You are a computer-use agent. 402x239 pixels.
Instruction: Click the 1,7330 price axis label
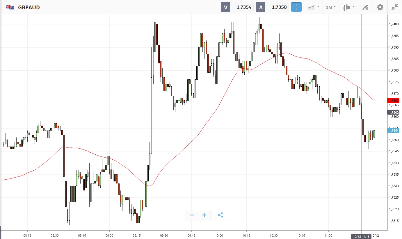pyautogui.click(x=394, y=186)
